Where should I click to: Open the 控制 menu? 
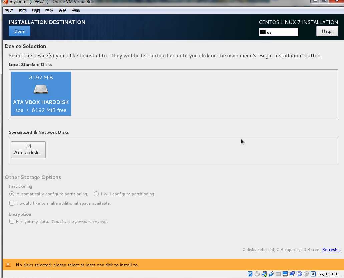pyautogui.click(x=23, y=11)
